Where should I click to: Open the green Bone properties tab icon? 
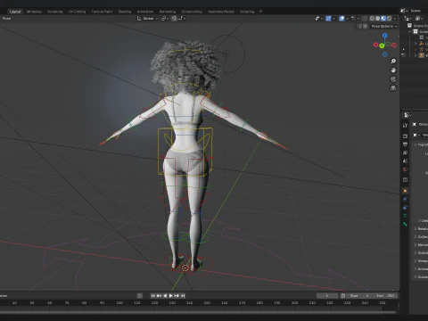click(405, 224)
